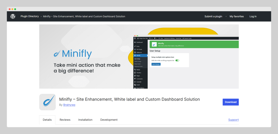This screenshot has width=278, height=134.
Task: Open Plugin Directory in the header
Action: [x=30, y=16]
